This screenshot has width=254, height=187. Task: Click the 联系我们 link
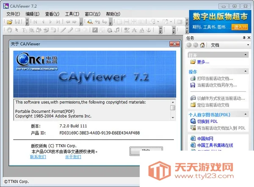coord(38,157)
